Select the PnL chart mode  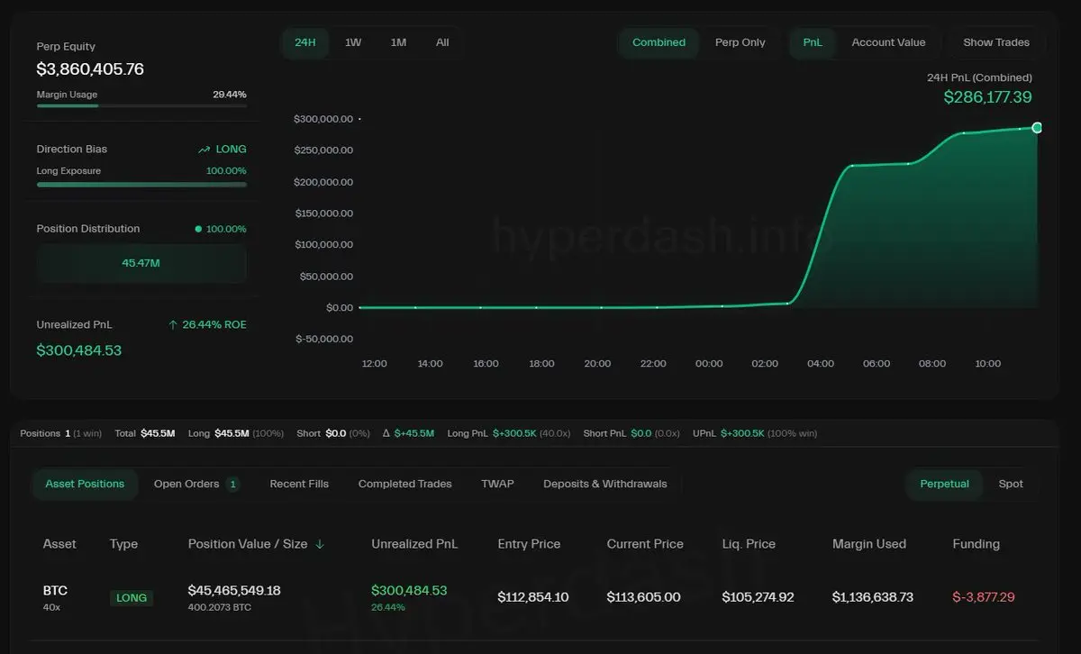click(x=813, y=42)
